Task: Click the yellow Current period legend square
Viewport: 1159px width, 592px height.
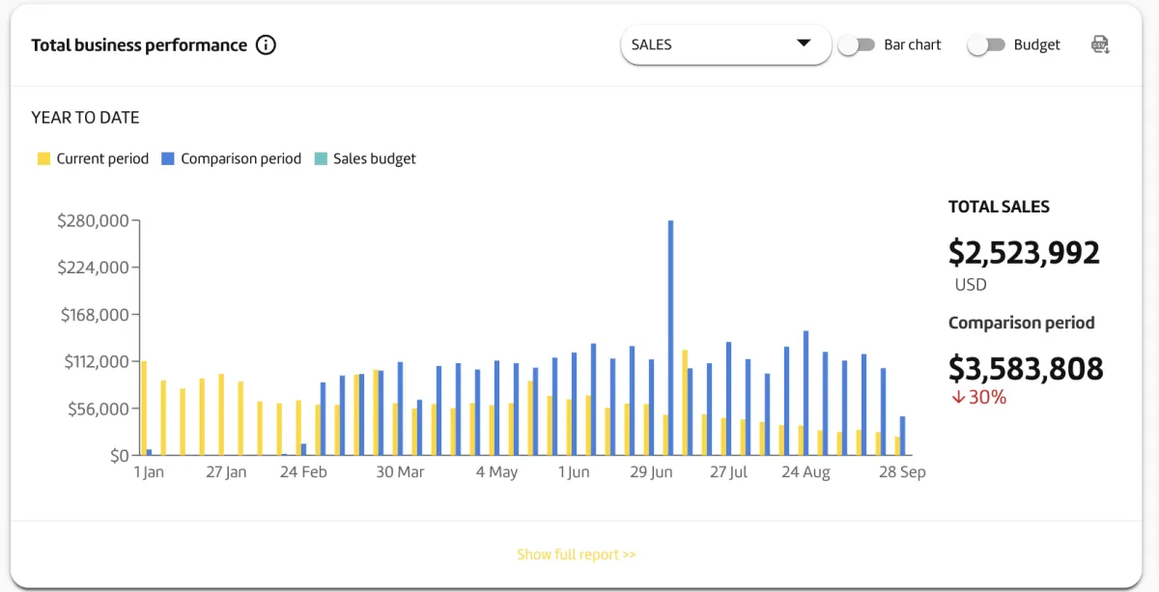Action: [x=43, y=158]
